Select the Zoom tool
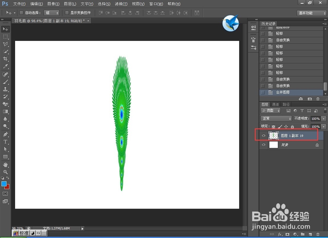 6,172
